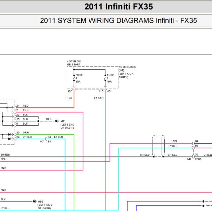This screenshot has height=211, width=212.
Task: Click "LT BLU" label at bottom left edge
Action: click(5, 208)
